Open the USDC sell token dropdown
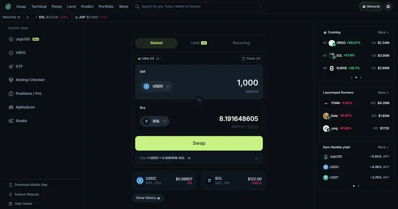This screenshot has width=398, height=209. click(x=156, y=86)
